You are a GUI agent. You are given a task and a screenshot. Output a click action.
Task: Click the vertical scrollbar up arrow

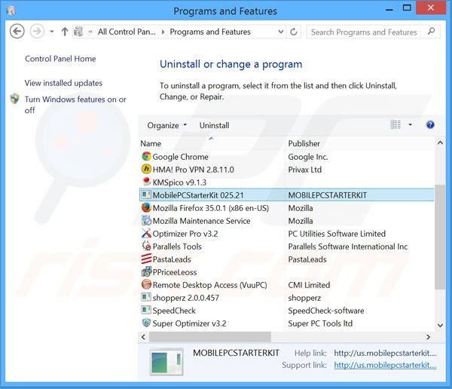440,142
